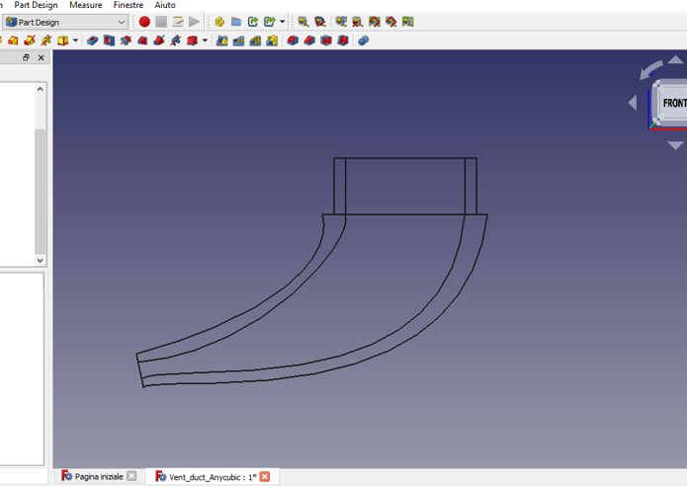Select the Pocket tool icon
The width and height of the screenshot is (687, 487).
(93, 41)
